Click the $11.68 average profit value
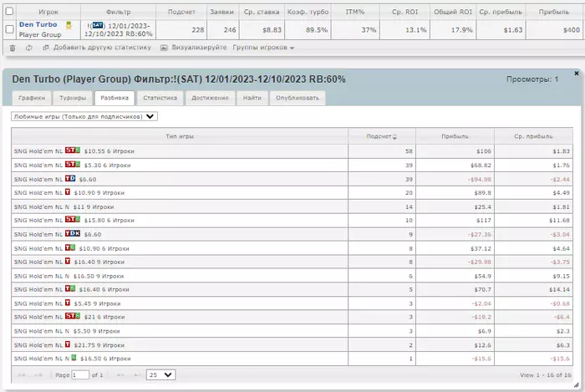This screenshot has height=392, width=585. pos(559,221)
